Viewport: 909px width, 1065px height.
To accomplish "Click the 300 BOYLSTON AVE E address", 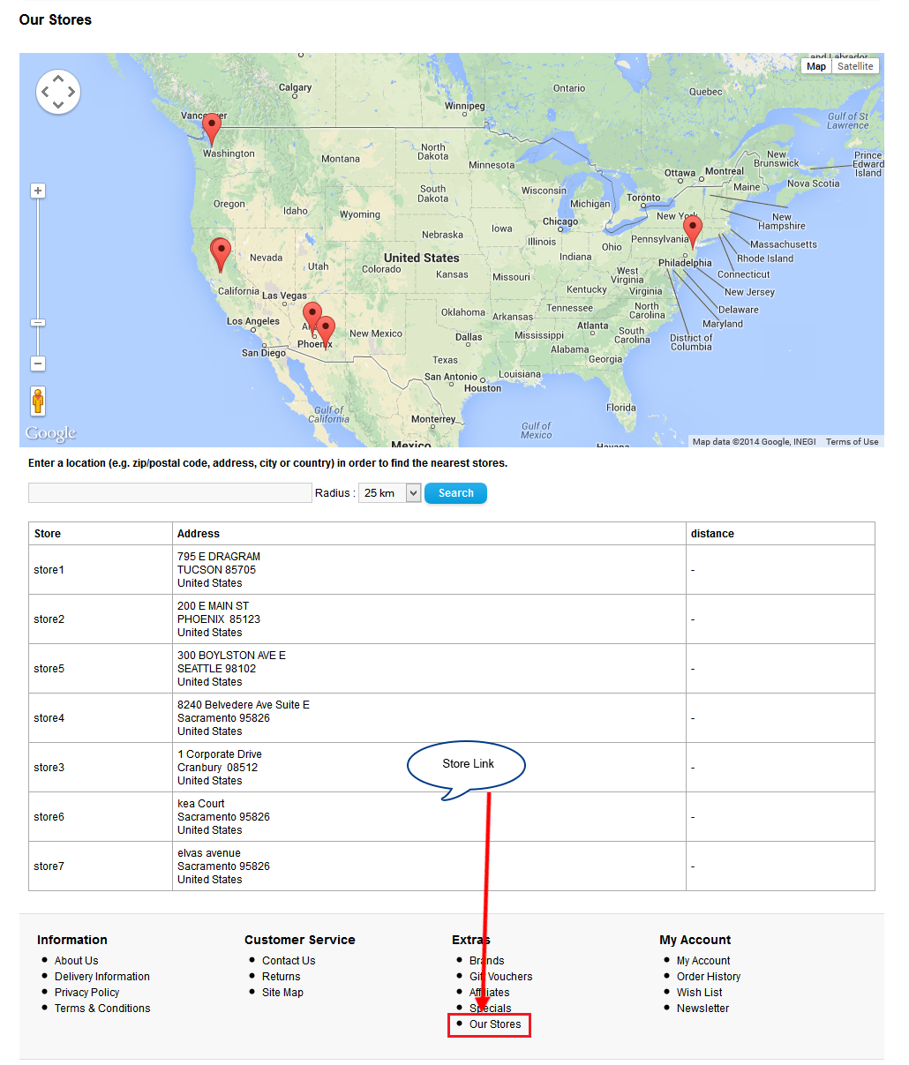I will tap(429, 669).
